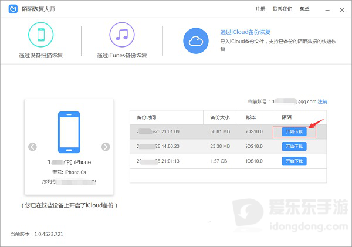The image size is (352, 247).
Task: Click the 注销 logout link
Action: click(x=322, y=101)
